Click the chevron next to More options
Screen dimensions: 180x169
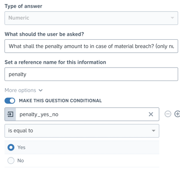[41, 90]
